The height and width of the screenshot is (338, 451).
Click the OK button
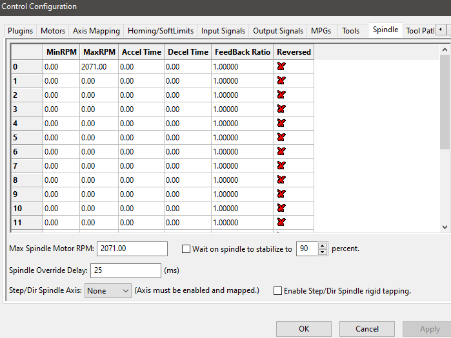click(304, 328)
